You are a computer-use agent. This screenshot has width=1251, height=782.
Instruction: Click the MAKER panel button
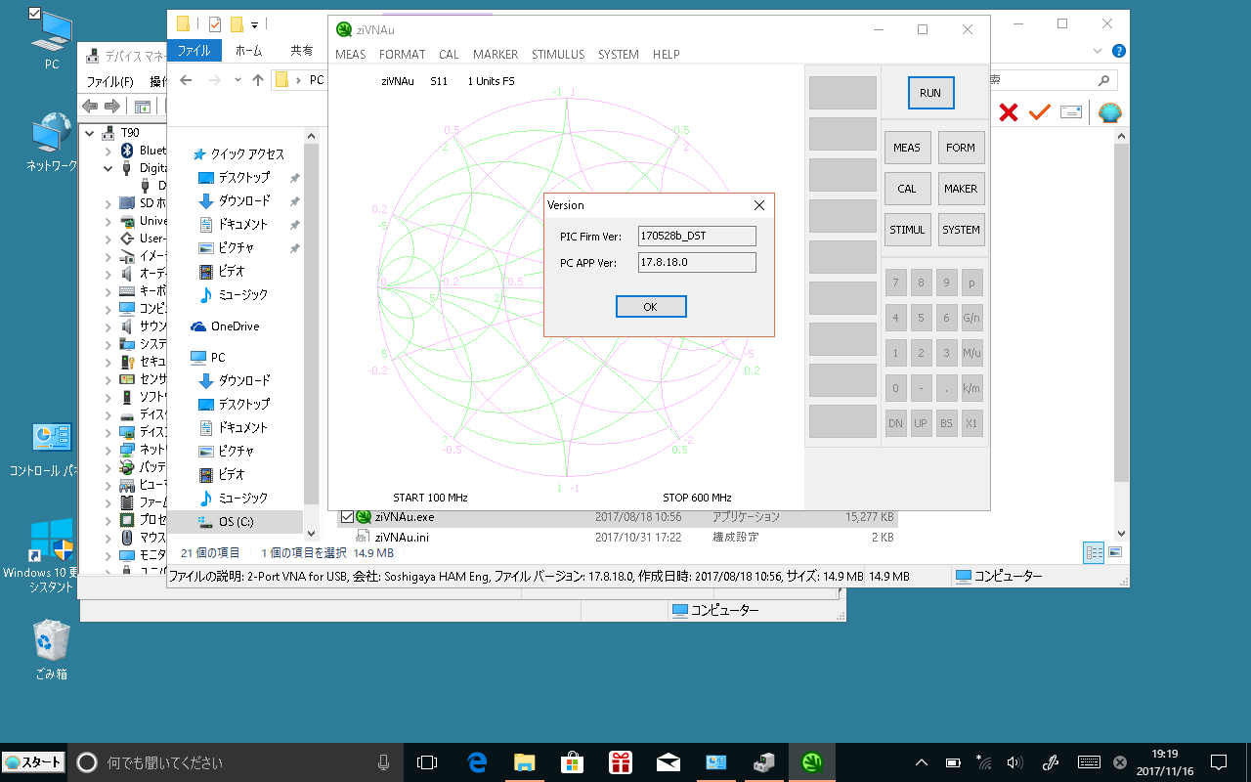point(961,189)
